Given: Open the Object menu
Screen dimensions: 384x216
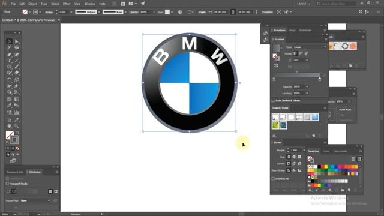Looking at the screenshot, I should pyautogui.click(x=32, y=4).
